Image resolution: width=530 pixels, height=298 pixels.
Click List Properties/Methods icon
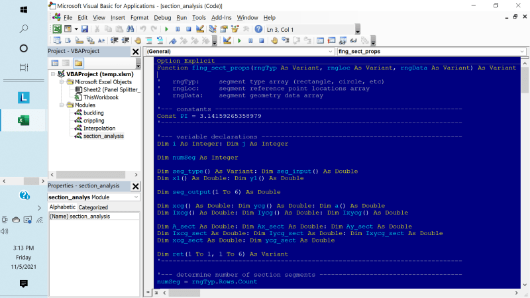[x=57, y=40]
